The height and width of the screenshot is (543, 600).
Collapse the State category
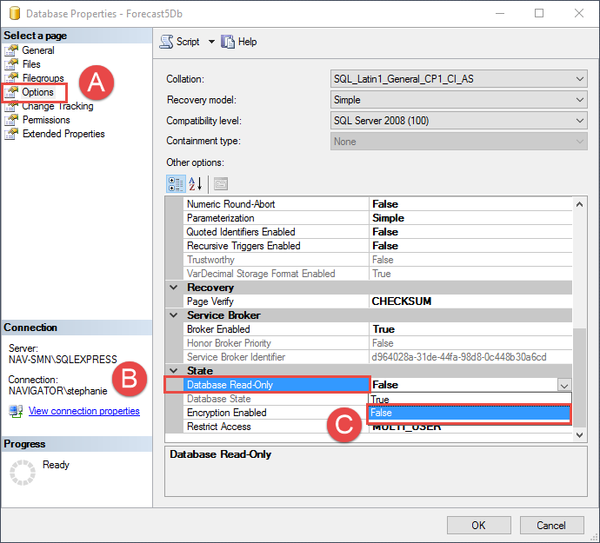tap(175, 371)
